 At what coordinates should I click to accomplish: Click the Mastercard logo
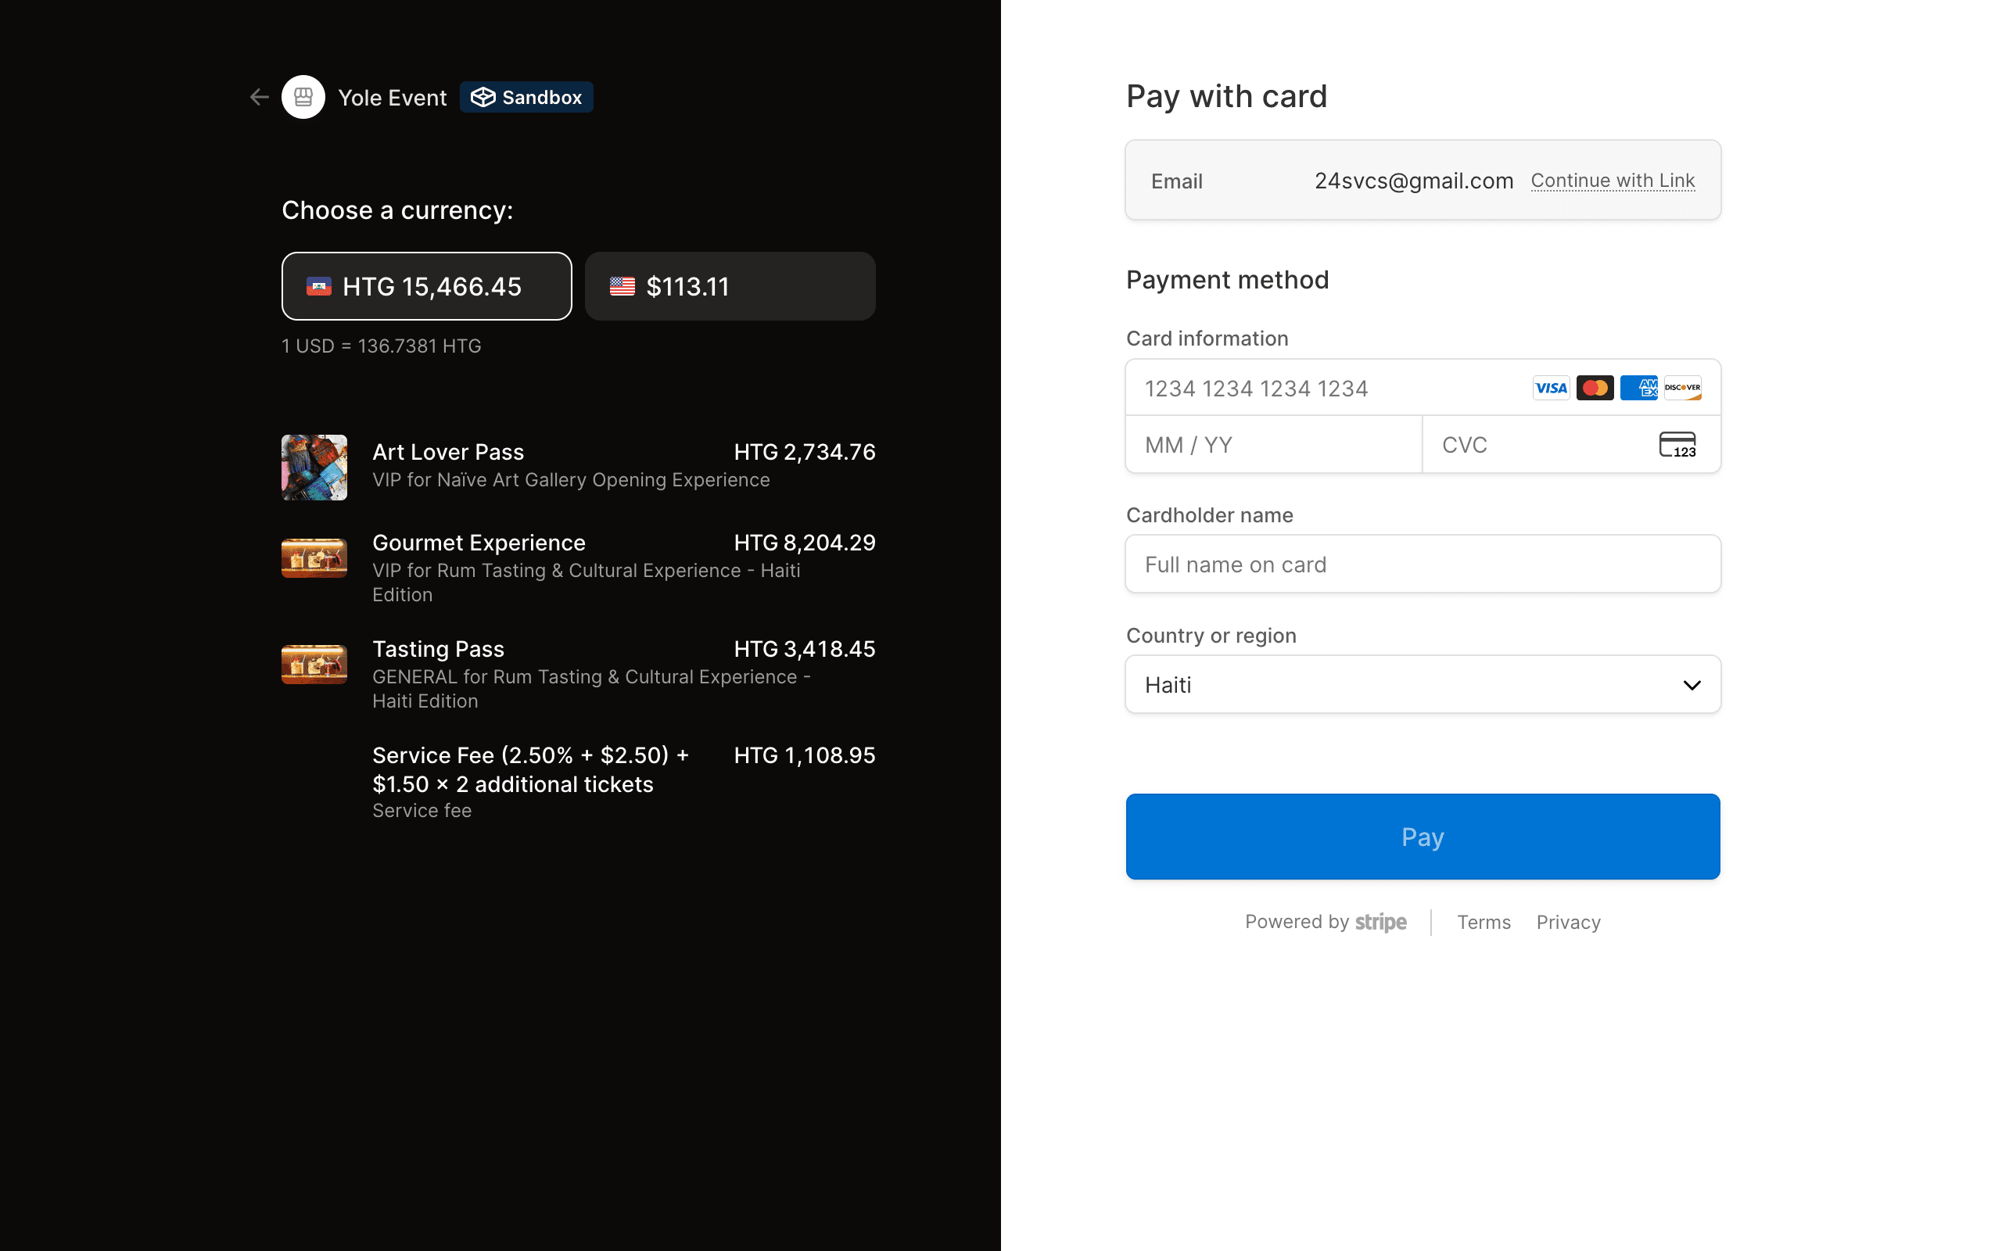1594,388
